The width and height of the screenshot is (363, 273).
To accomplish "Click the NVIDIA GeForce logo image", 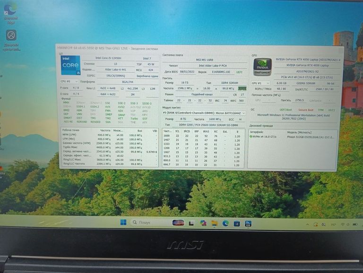I will (x=262, y=67).
